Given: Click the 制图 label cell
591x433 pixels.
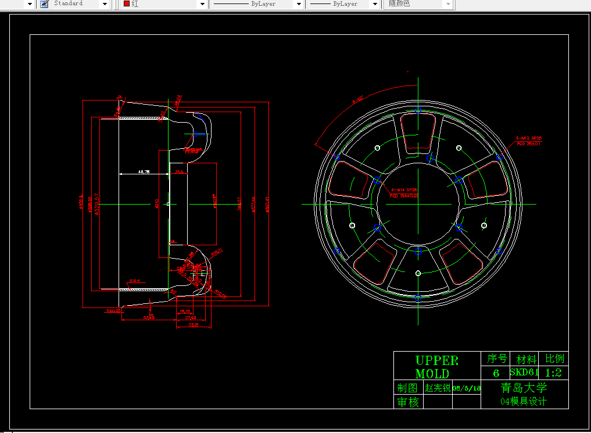Looking at the screenshot, I should pos(407,388).
